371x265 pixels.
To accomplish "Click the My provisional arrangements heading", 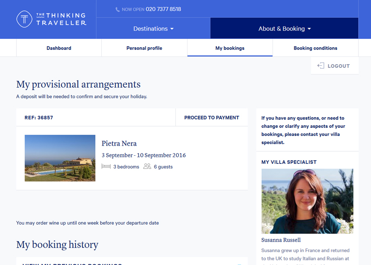I will (x=78, y=84).
